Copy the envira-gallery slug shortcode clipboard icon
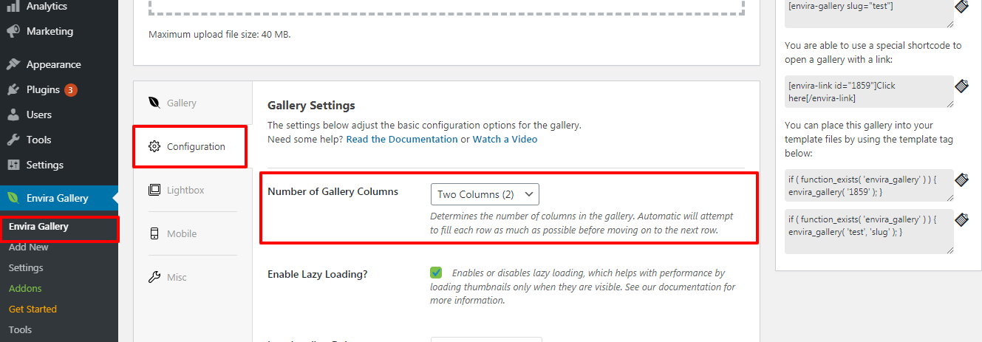The height and width of the screenshot is (342, 982). pos(961,7)
